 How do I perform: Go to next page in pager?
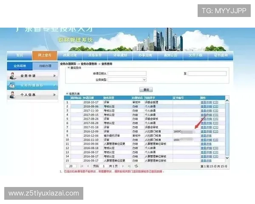point(123,166)
